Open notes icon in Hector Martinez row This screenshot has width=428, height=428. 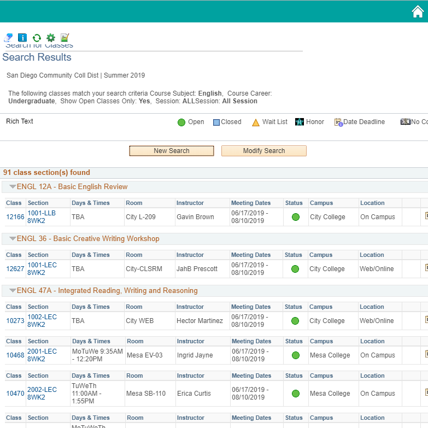point(426,319)
